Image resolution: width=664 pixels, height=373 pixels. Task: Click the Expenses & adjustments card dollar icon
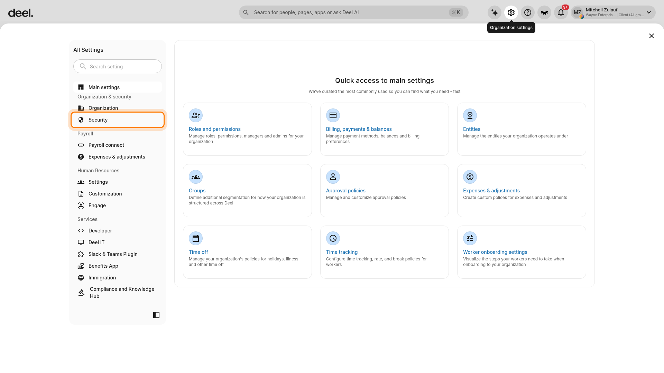(x=470, y=177)
